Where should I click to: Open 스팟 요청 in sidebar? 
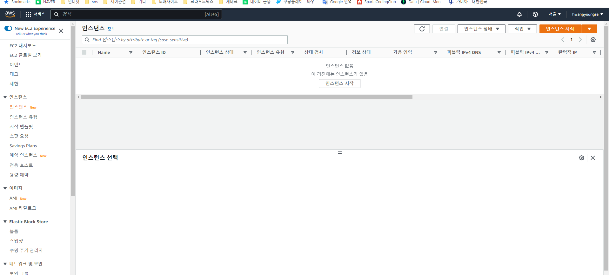click(x=19, y=136)
